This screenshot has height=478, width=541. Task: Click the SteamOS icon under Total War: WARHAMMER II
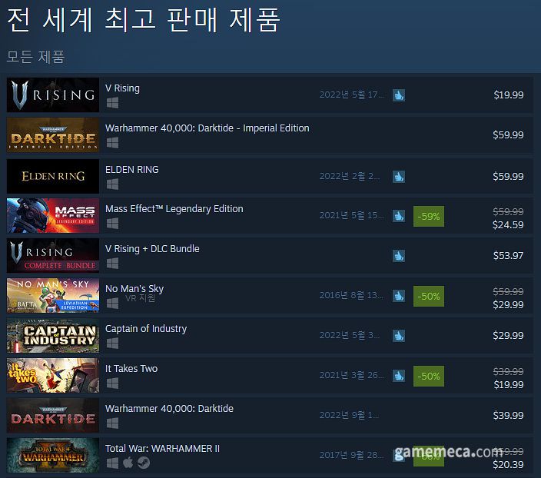(x=144, y=463)
